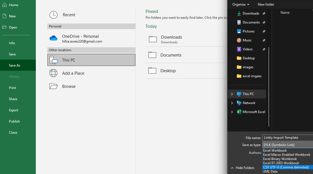Click the New folder button
The height and width of the screenshot is (174, 313).
(266, 4)
